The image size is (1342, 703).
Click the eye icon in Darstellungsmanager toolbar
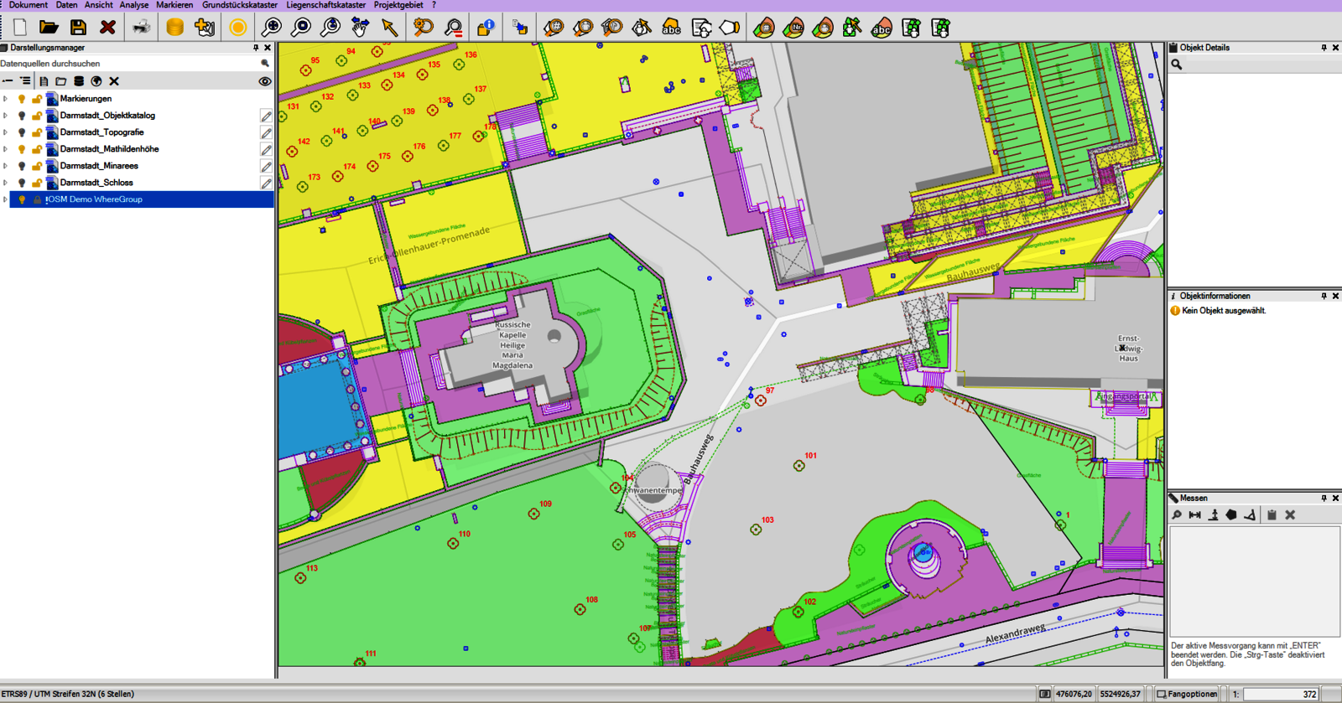tap(265, 81)
